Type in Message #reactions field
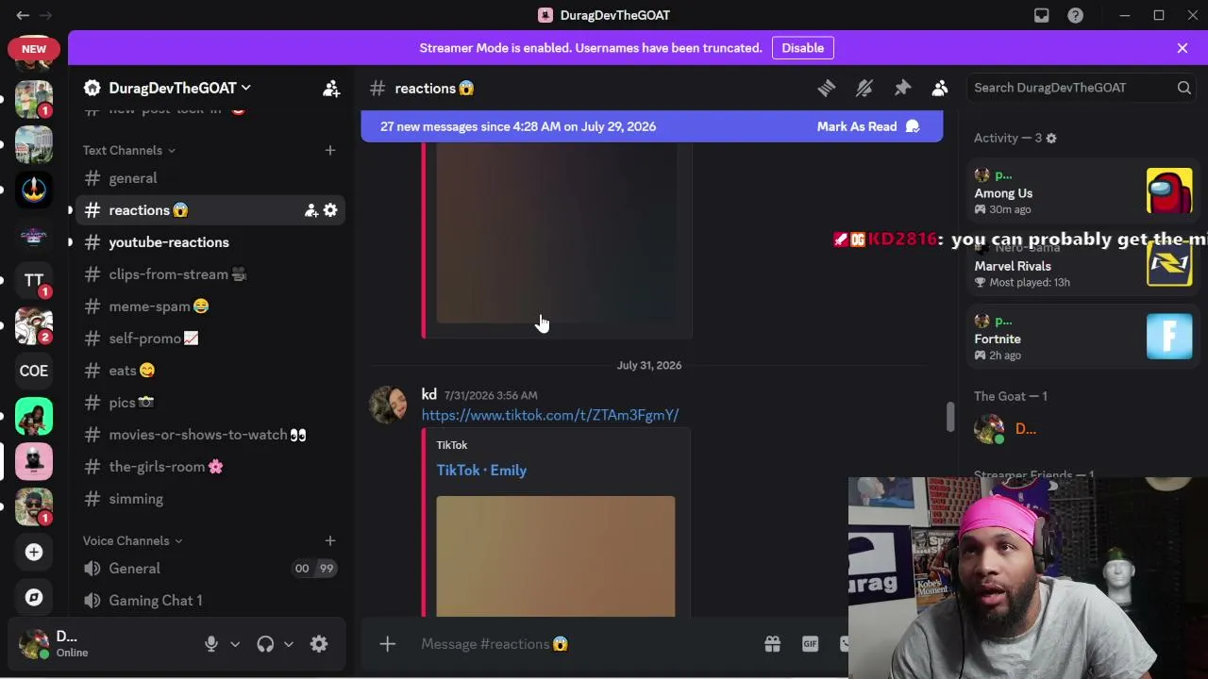The height and width of the screenshot is (679, 1208). click(x=585, y=644)
